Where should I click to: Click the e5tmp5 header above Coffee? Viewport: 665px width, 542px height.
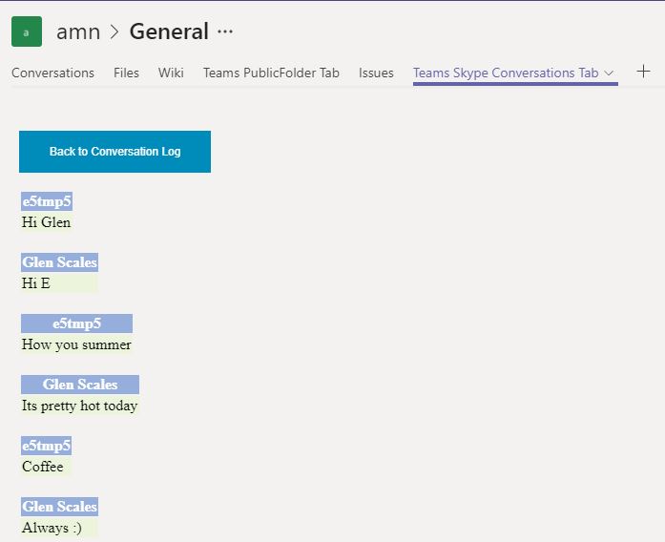tap(46, 446)
